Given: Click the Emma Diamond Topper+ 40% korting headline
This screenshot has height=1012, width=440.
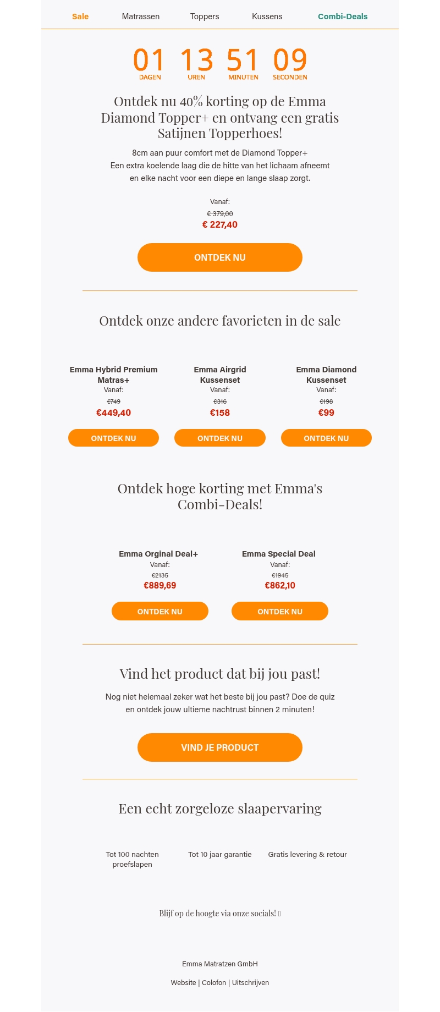Looking at the screenshot, I should 220,117.
